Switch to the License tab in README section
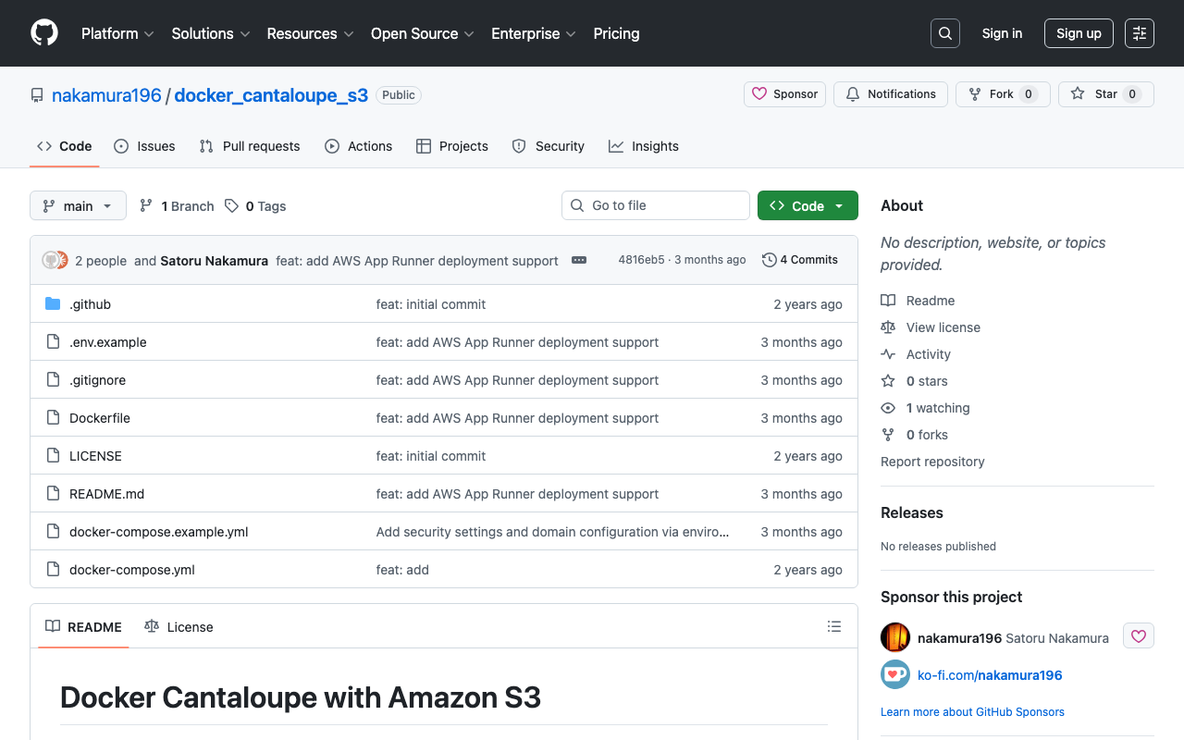The width and height of the screenshot is (1184, 740). click(x=179, y=626)
